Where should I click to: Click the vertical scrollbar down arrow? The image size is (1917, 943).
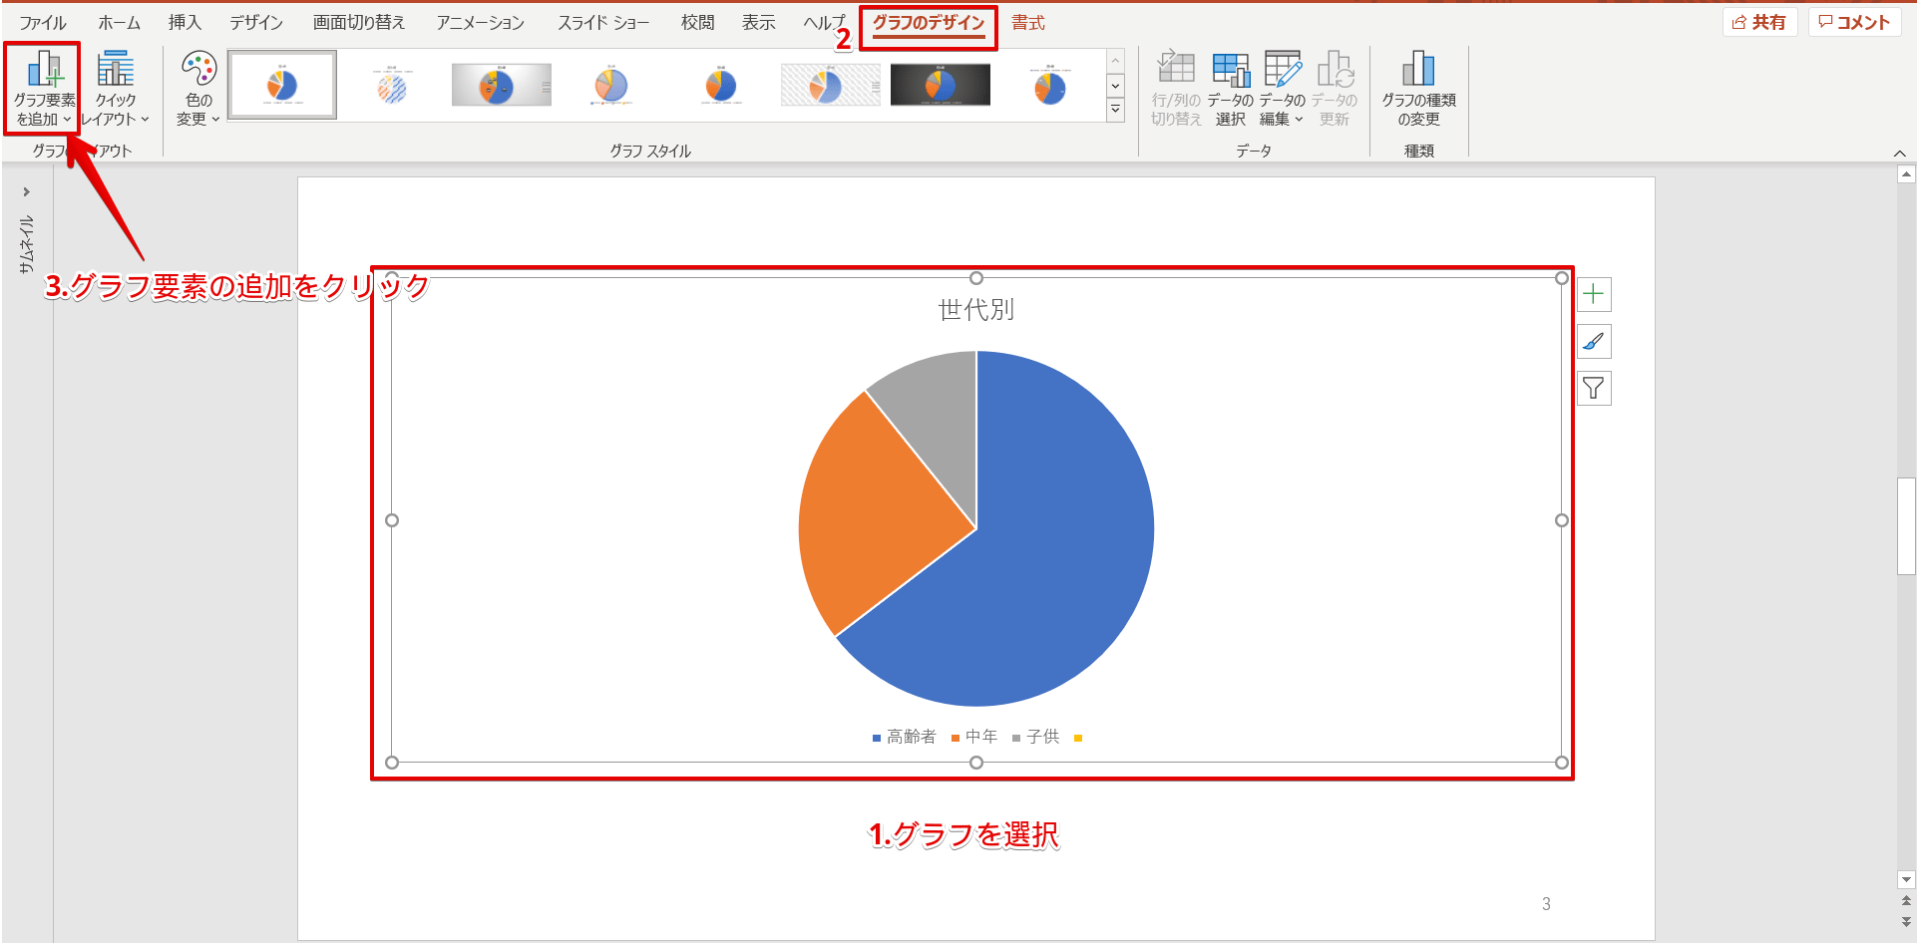[1906, 879]
